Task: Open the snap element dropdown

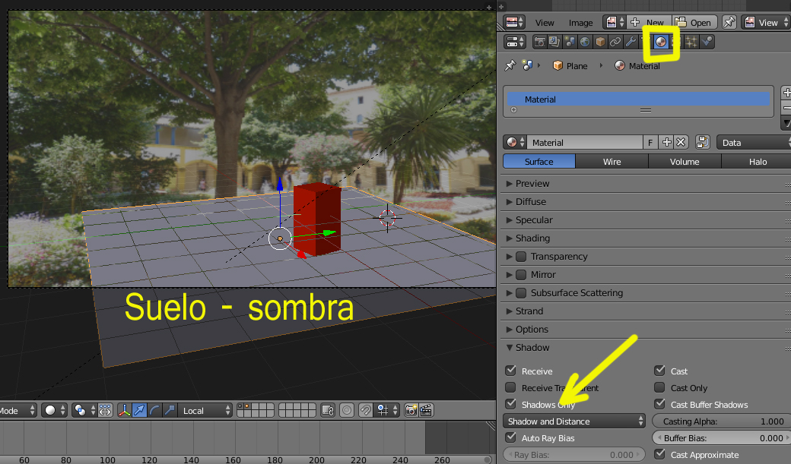Action: [x=387, y=410]
